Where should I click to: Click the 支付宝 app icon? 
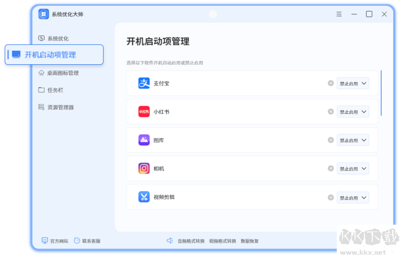coord(144,83)
